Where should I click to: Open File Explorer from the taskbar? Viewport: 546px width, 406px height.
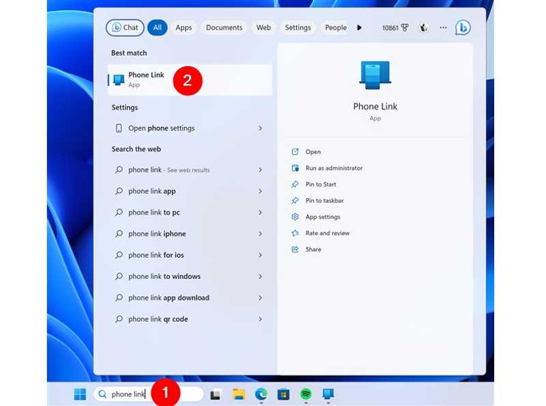click(238, 394)
